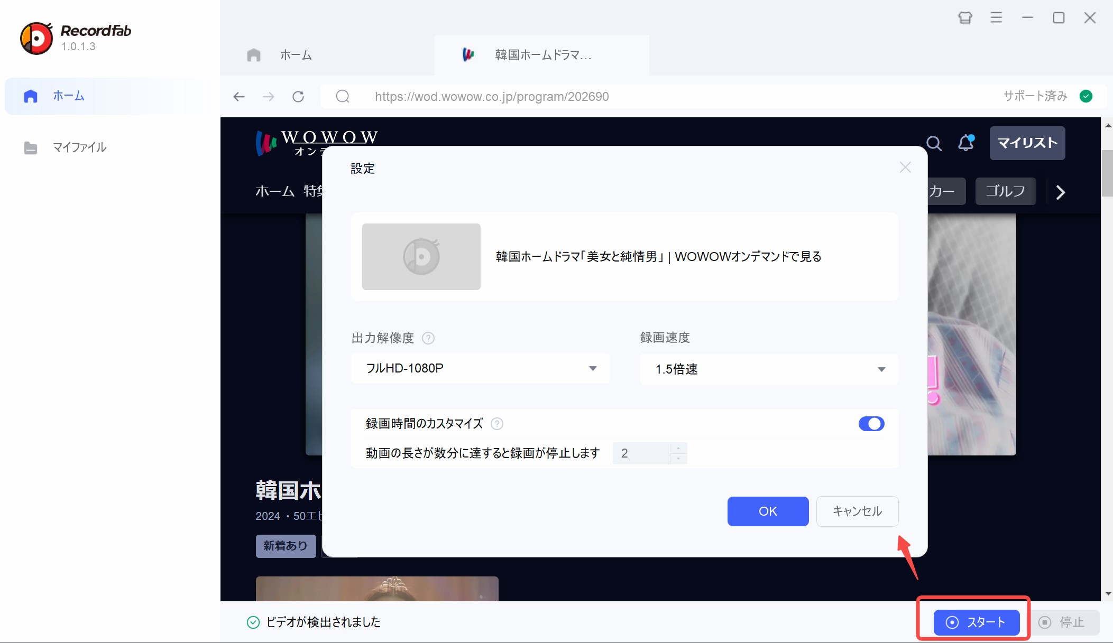Advance categories with the right chevron

1060,192
